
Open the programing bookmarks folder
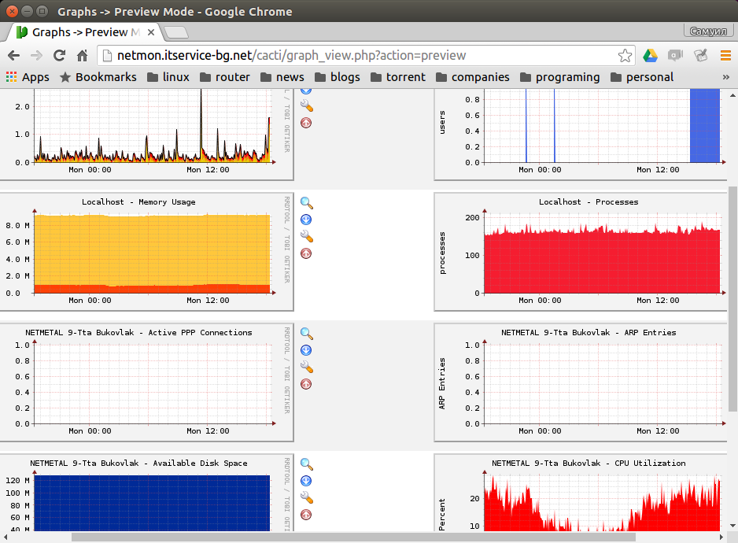coord(559,77)
